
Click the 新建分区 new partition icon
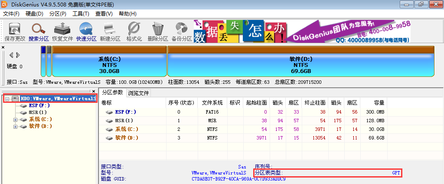(x=110, y=31)
